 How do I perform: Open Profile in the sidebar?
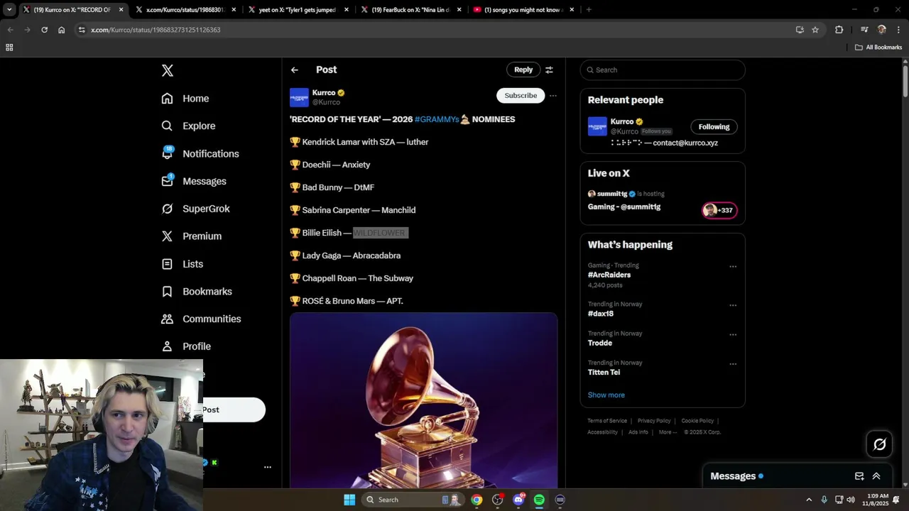186,346
